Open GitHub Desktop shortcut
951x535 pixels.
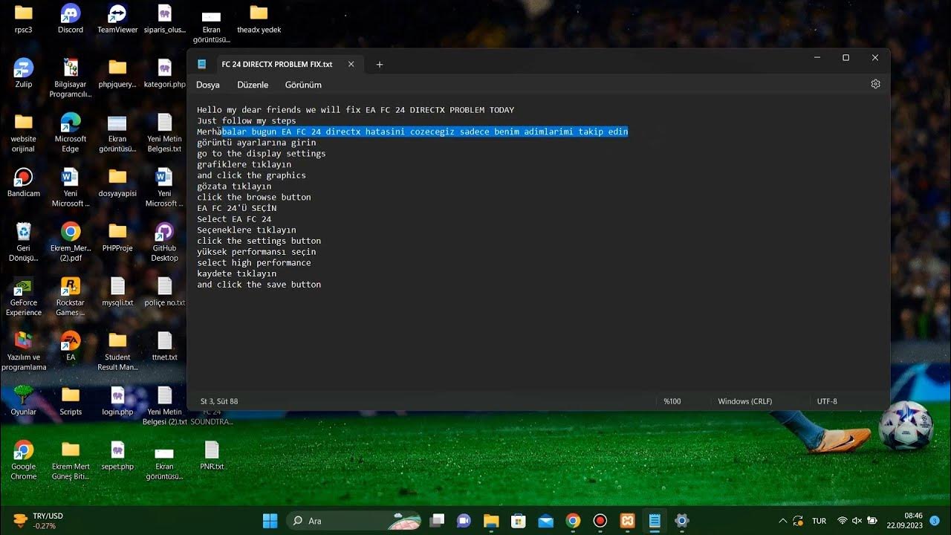(164, 241)
